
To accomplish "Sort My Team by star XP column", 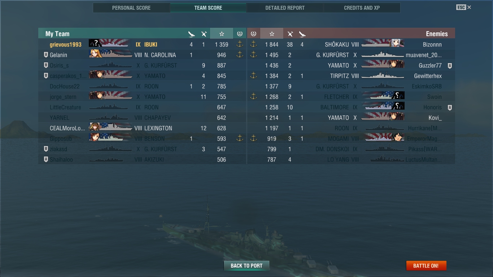I will [222, 34].
